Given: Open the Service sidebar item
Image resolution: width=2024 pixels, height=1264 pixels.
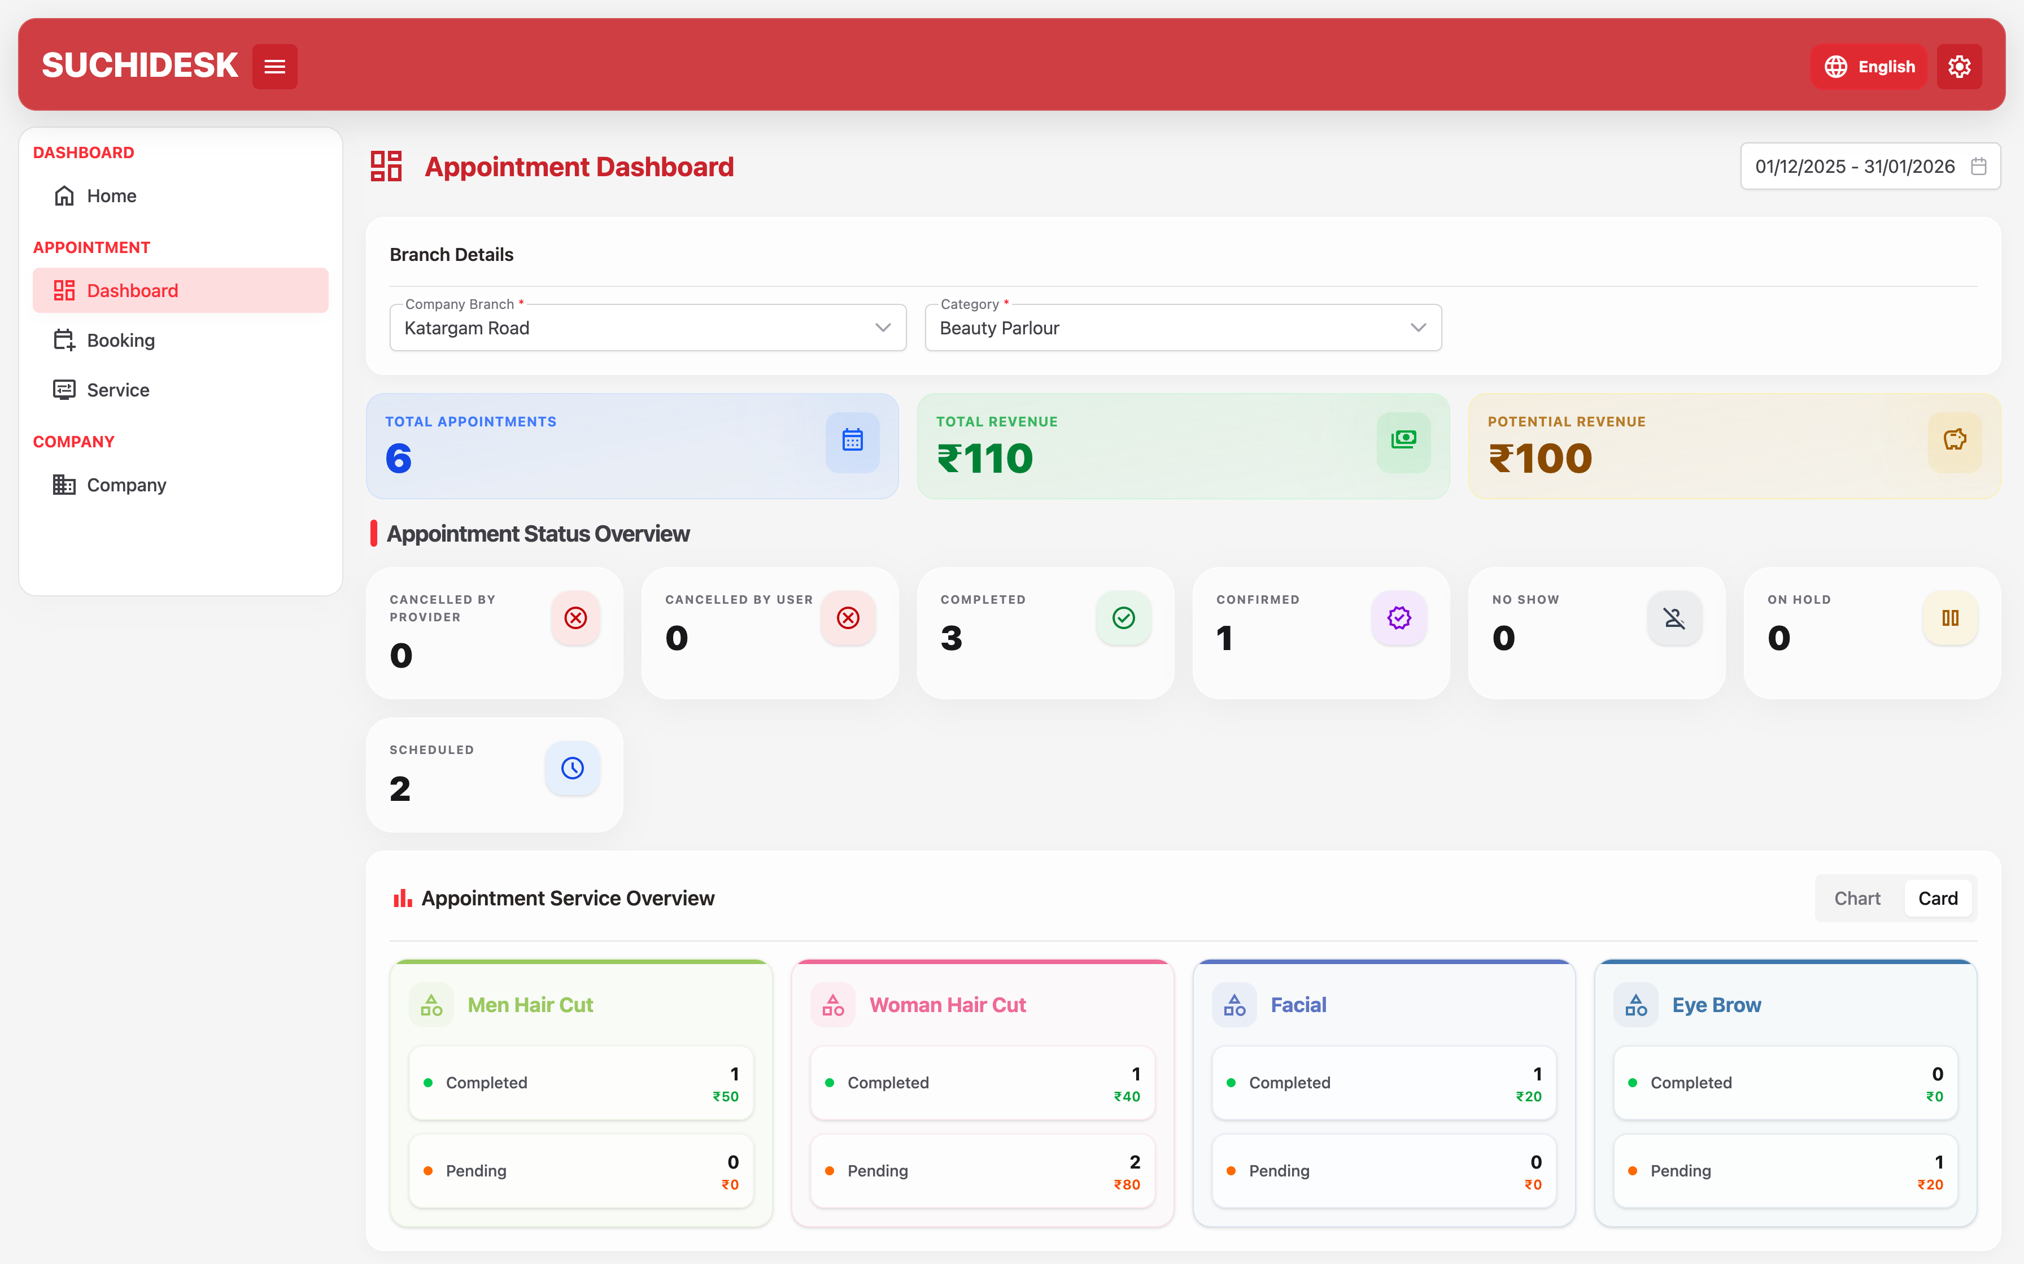Looking at the screenshot, I should click(118, 390).
